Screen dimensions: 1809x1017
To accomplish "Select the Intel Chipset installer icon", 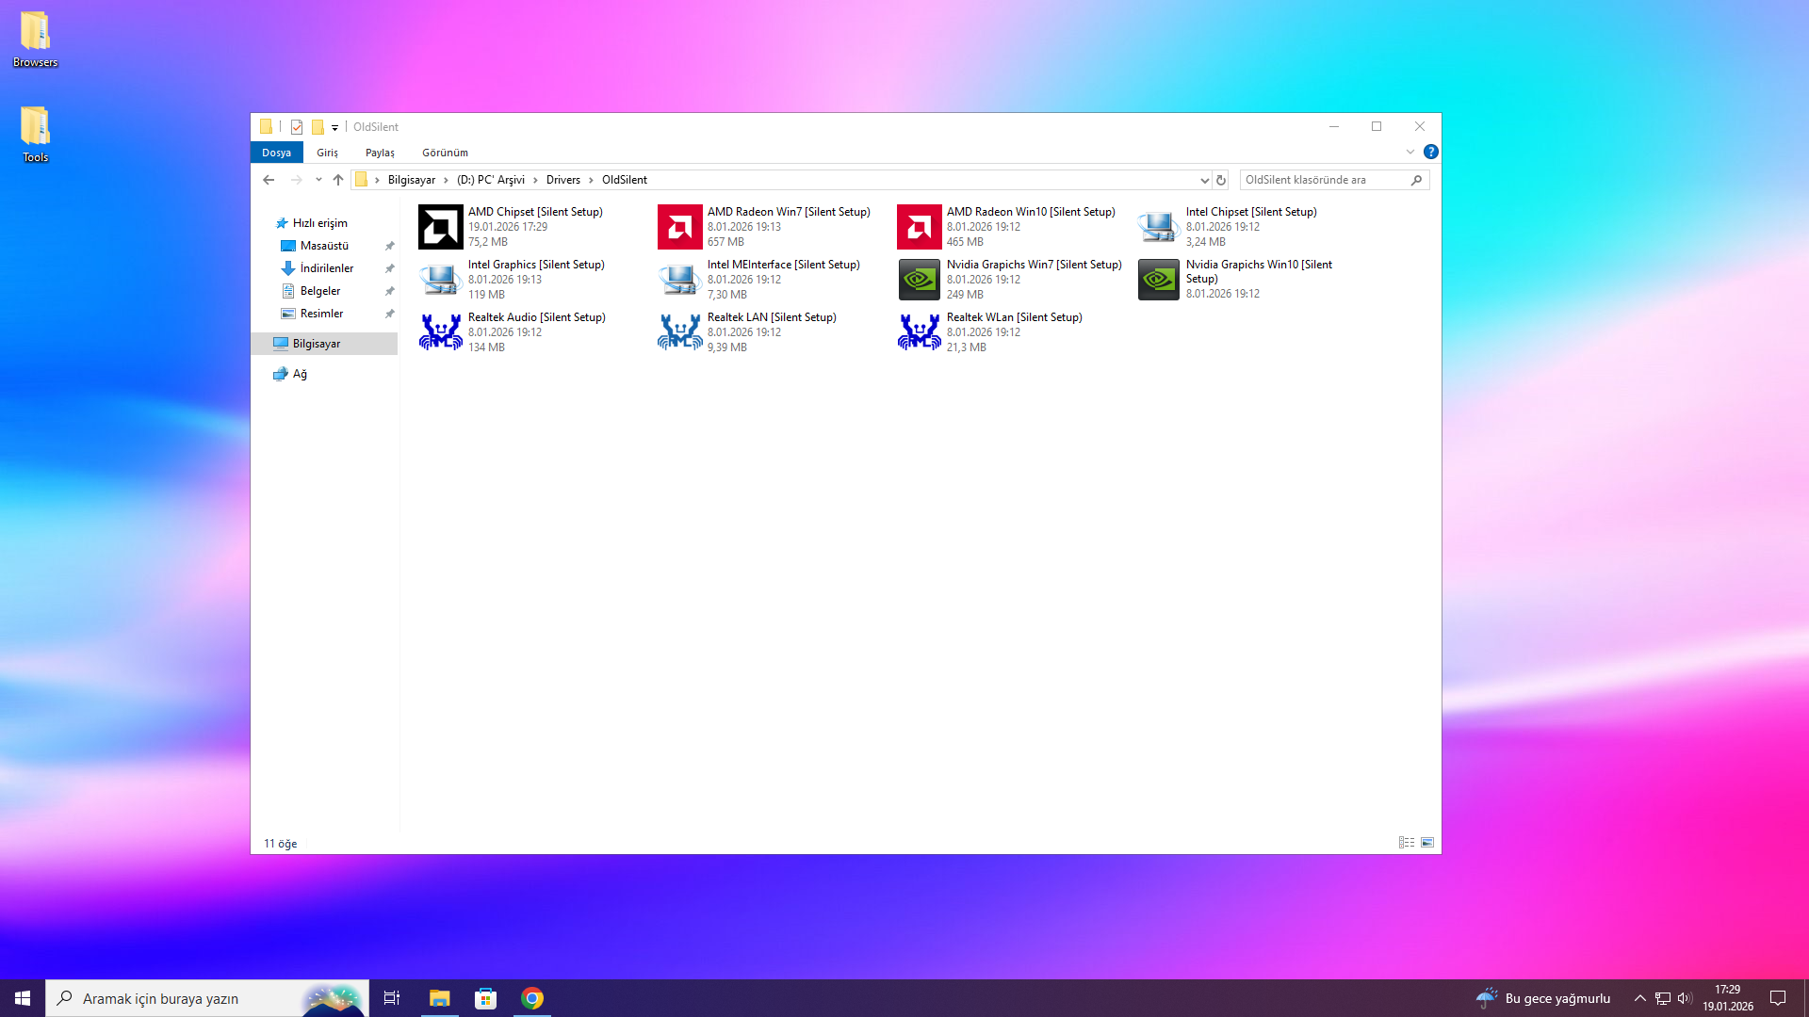I will click(x=1159, y=227).
